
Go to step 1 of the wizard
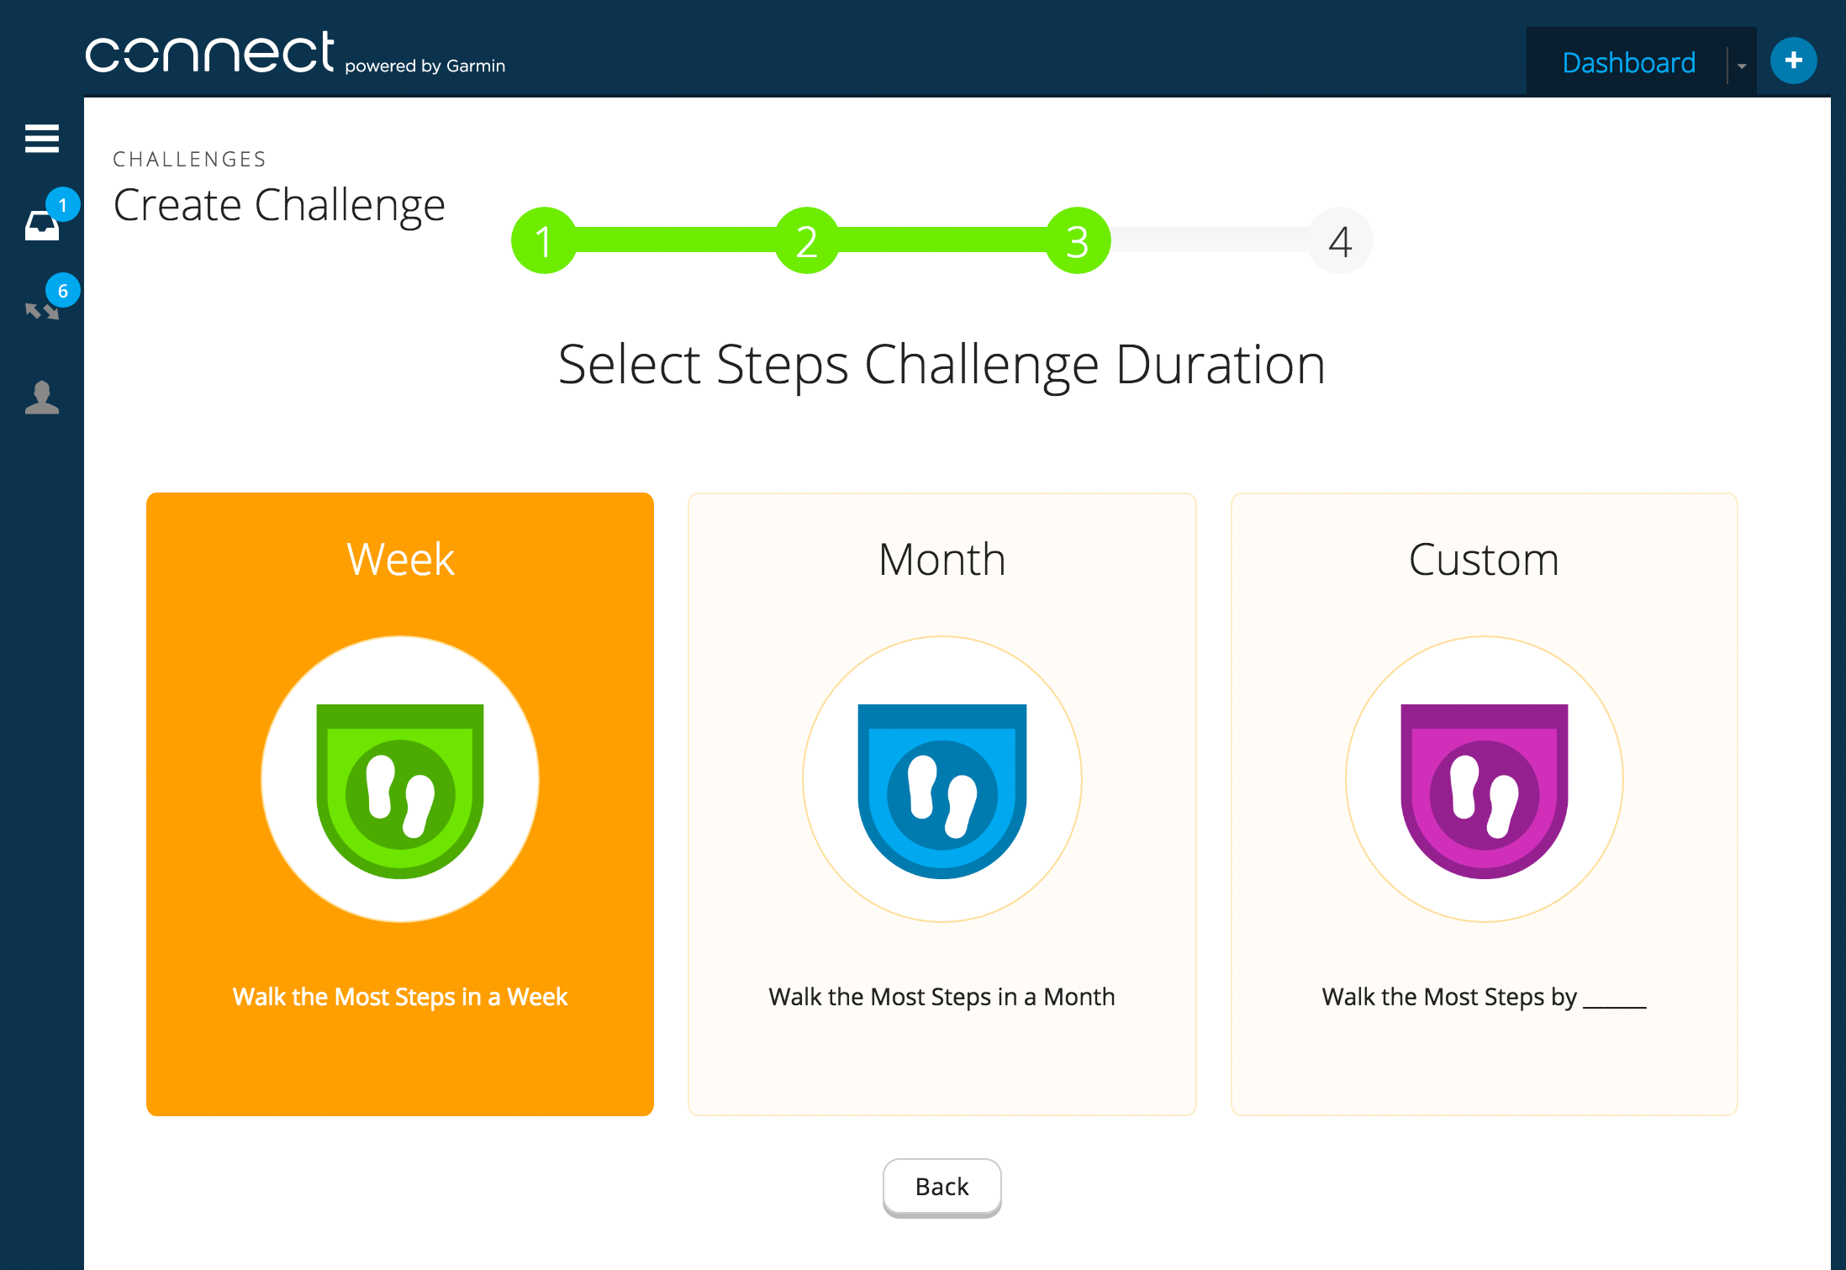pos(544,240)
